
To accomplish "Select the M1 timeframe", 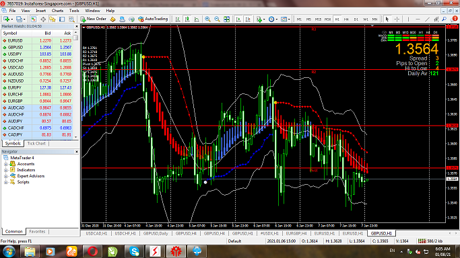I will pos(299,19).
